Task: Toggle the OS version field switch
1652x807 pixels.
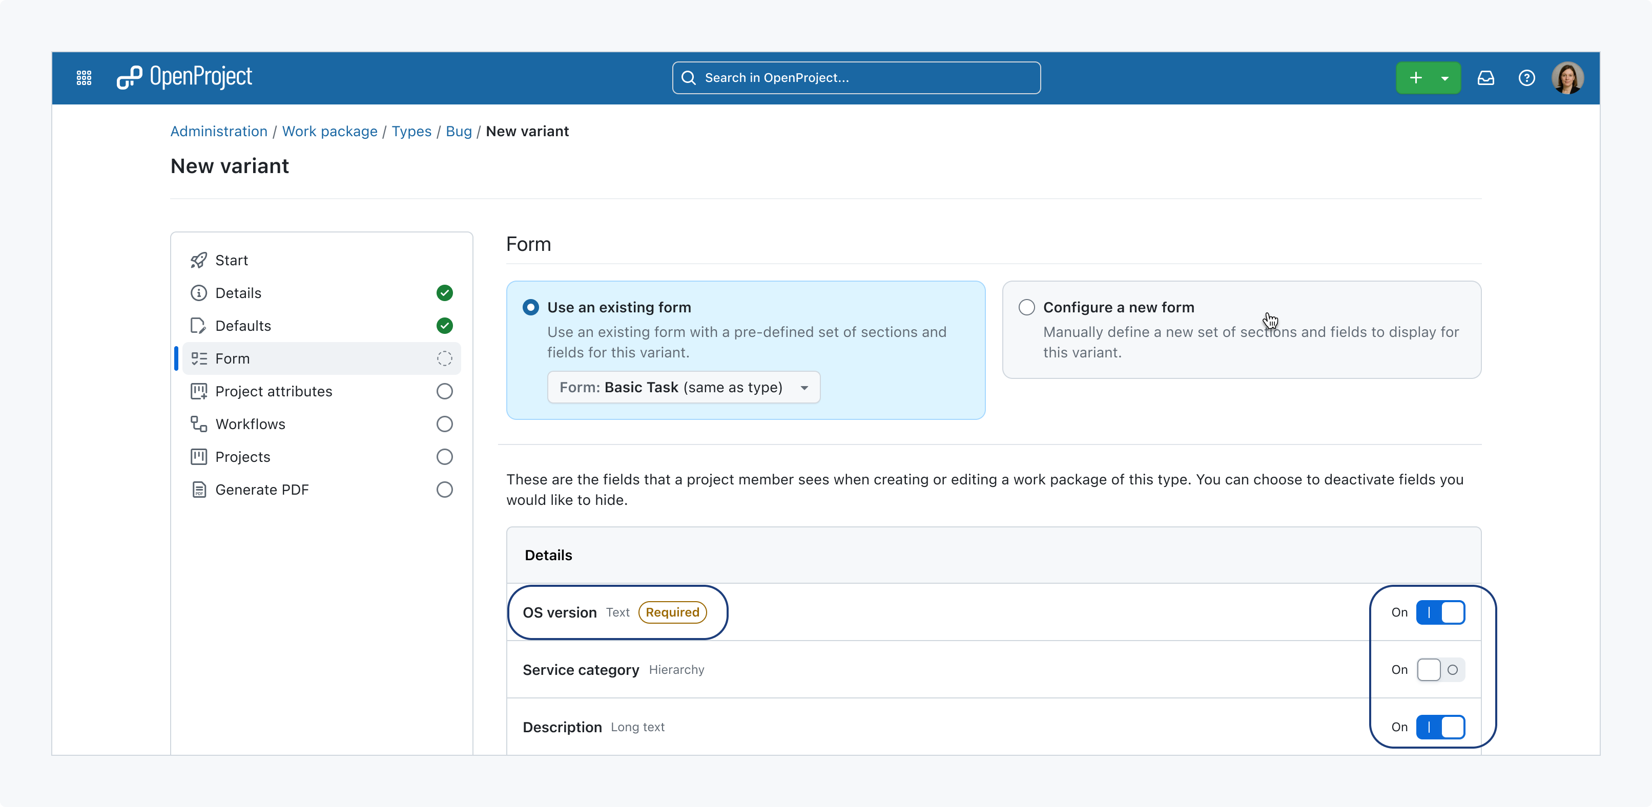Action: [1440, 612]
